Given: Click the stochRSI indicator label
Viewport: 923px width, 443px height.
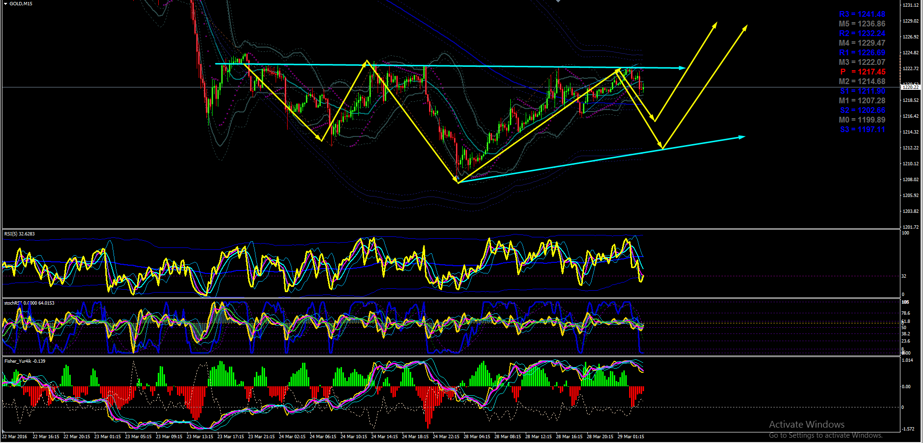Looking at the screenshot, I should tap(29, 303).
